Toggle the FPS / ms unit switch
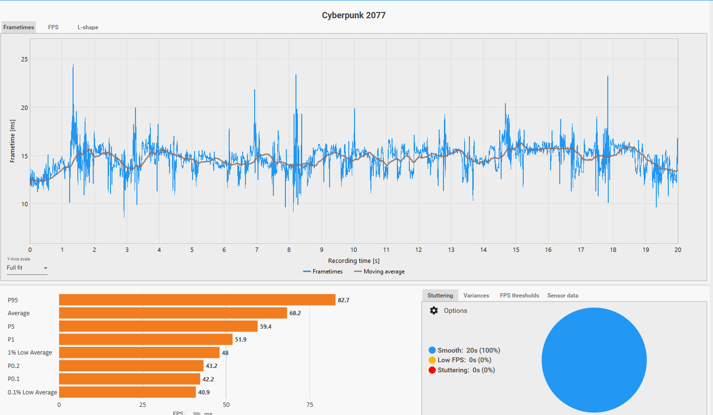The width and height of the screenshot is (713, 415). click(x=193, y=413)
